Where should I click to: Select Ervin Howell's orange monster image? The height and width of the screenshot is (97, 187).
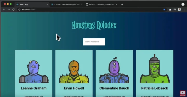pyautogui.click(x=74, y=71)
